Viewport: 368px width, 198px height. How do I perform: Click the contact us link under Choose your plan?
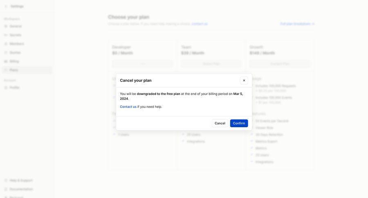click(x=200, y=24)
